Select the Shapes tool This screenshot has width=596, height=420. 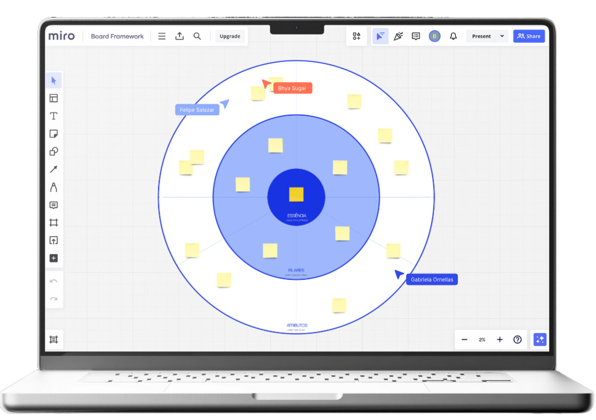(x=54, y=152)
